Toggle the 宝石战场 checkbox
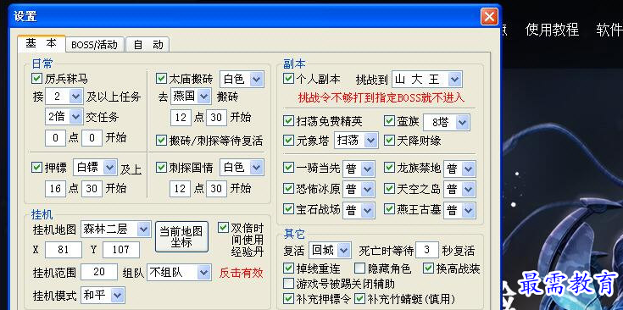Viewport: 623px width, 310px height. [x=288, y=208]
